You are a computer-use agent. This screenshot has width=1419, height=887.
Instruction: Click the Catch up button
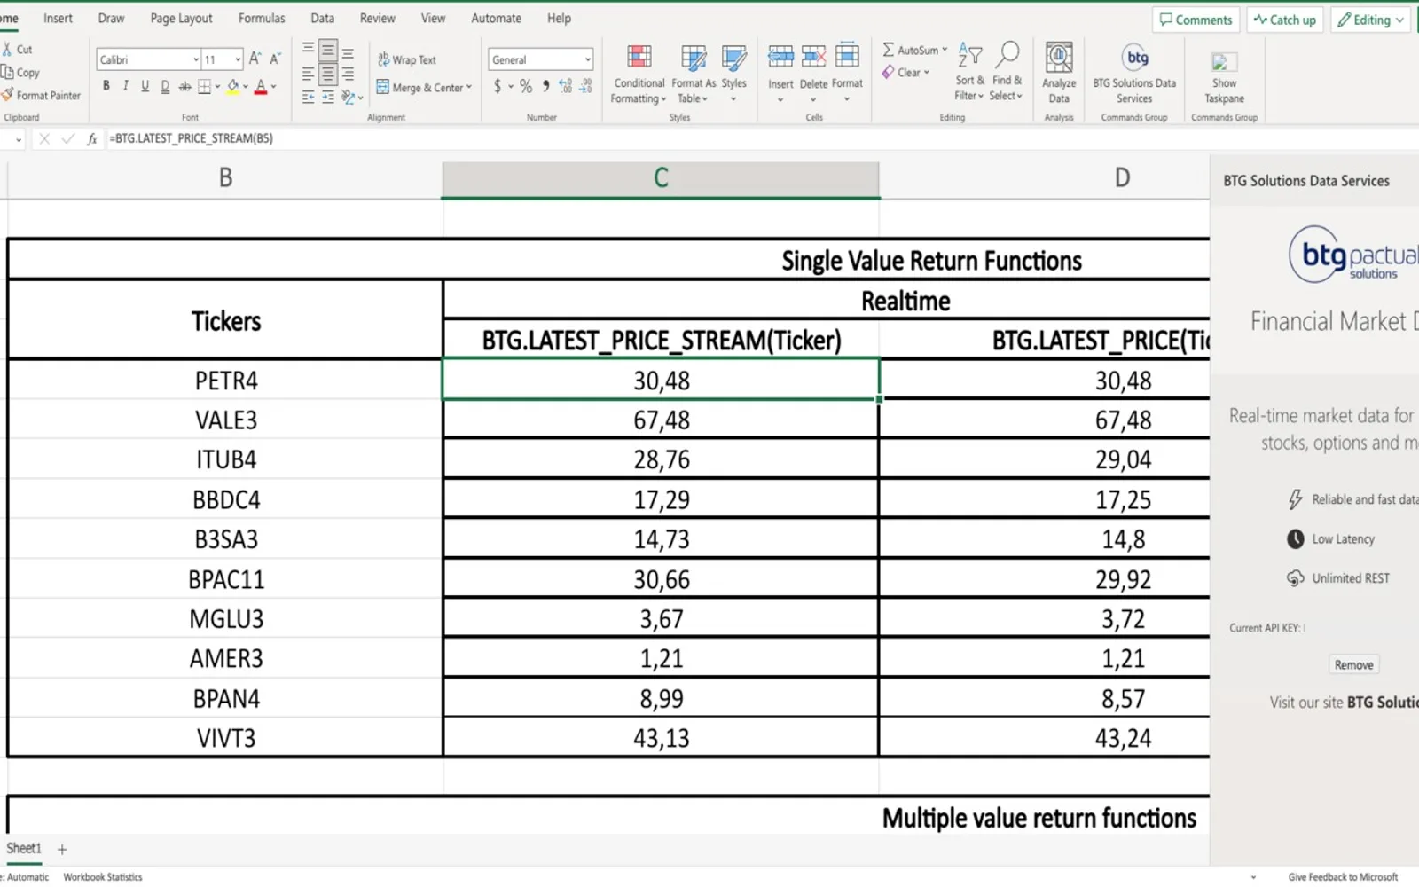coord(1285,20)
